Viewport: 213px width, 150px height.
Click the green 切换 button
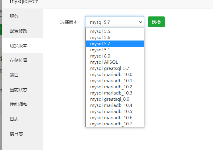click(156, 22)
